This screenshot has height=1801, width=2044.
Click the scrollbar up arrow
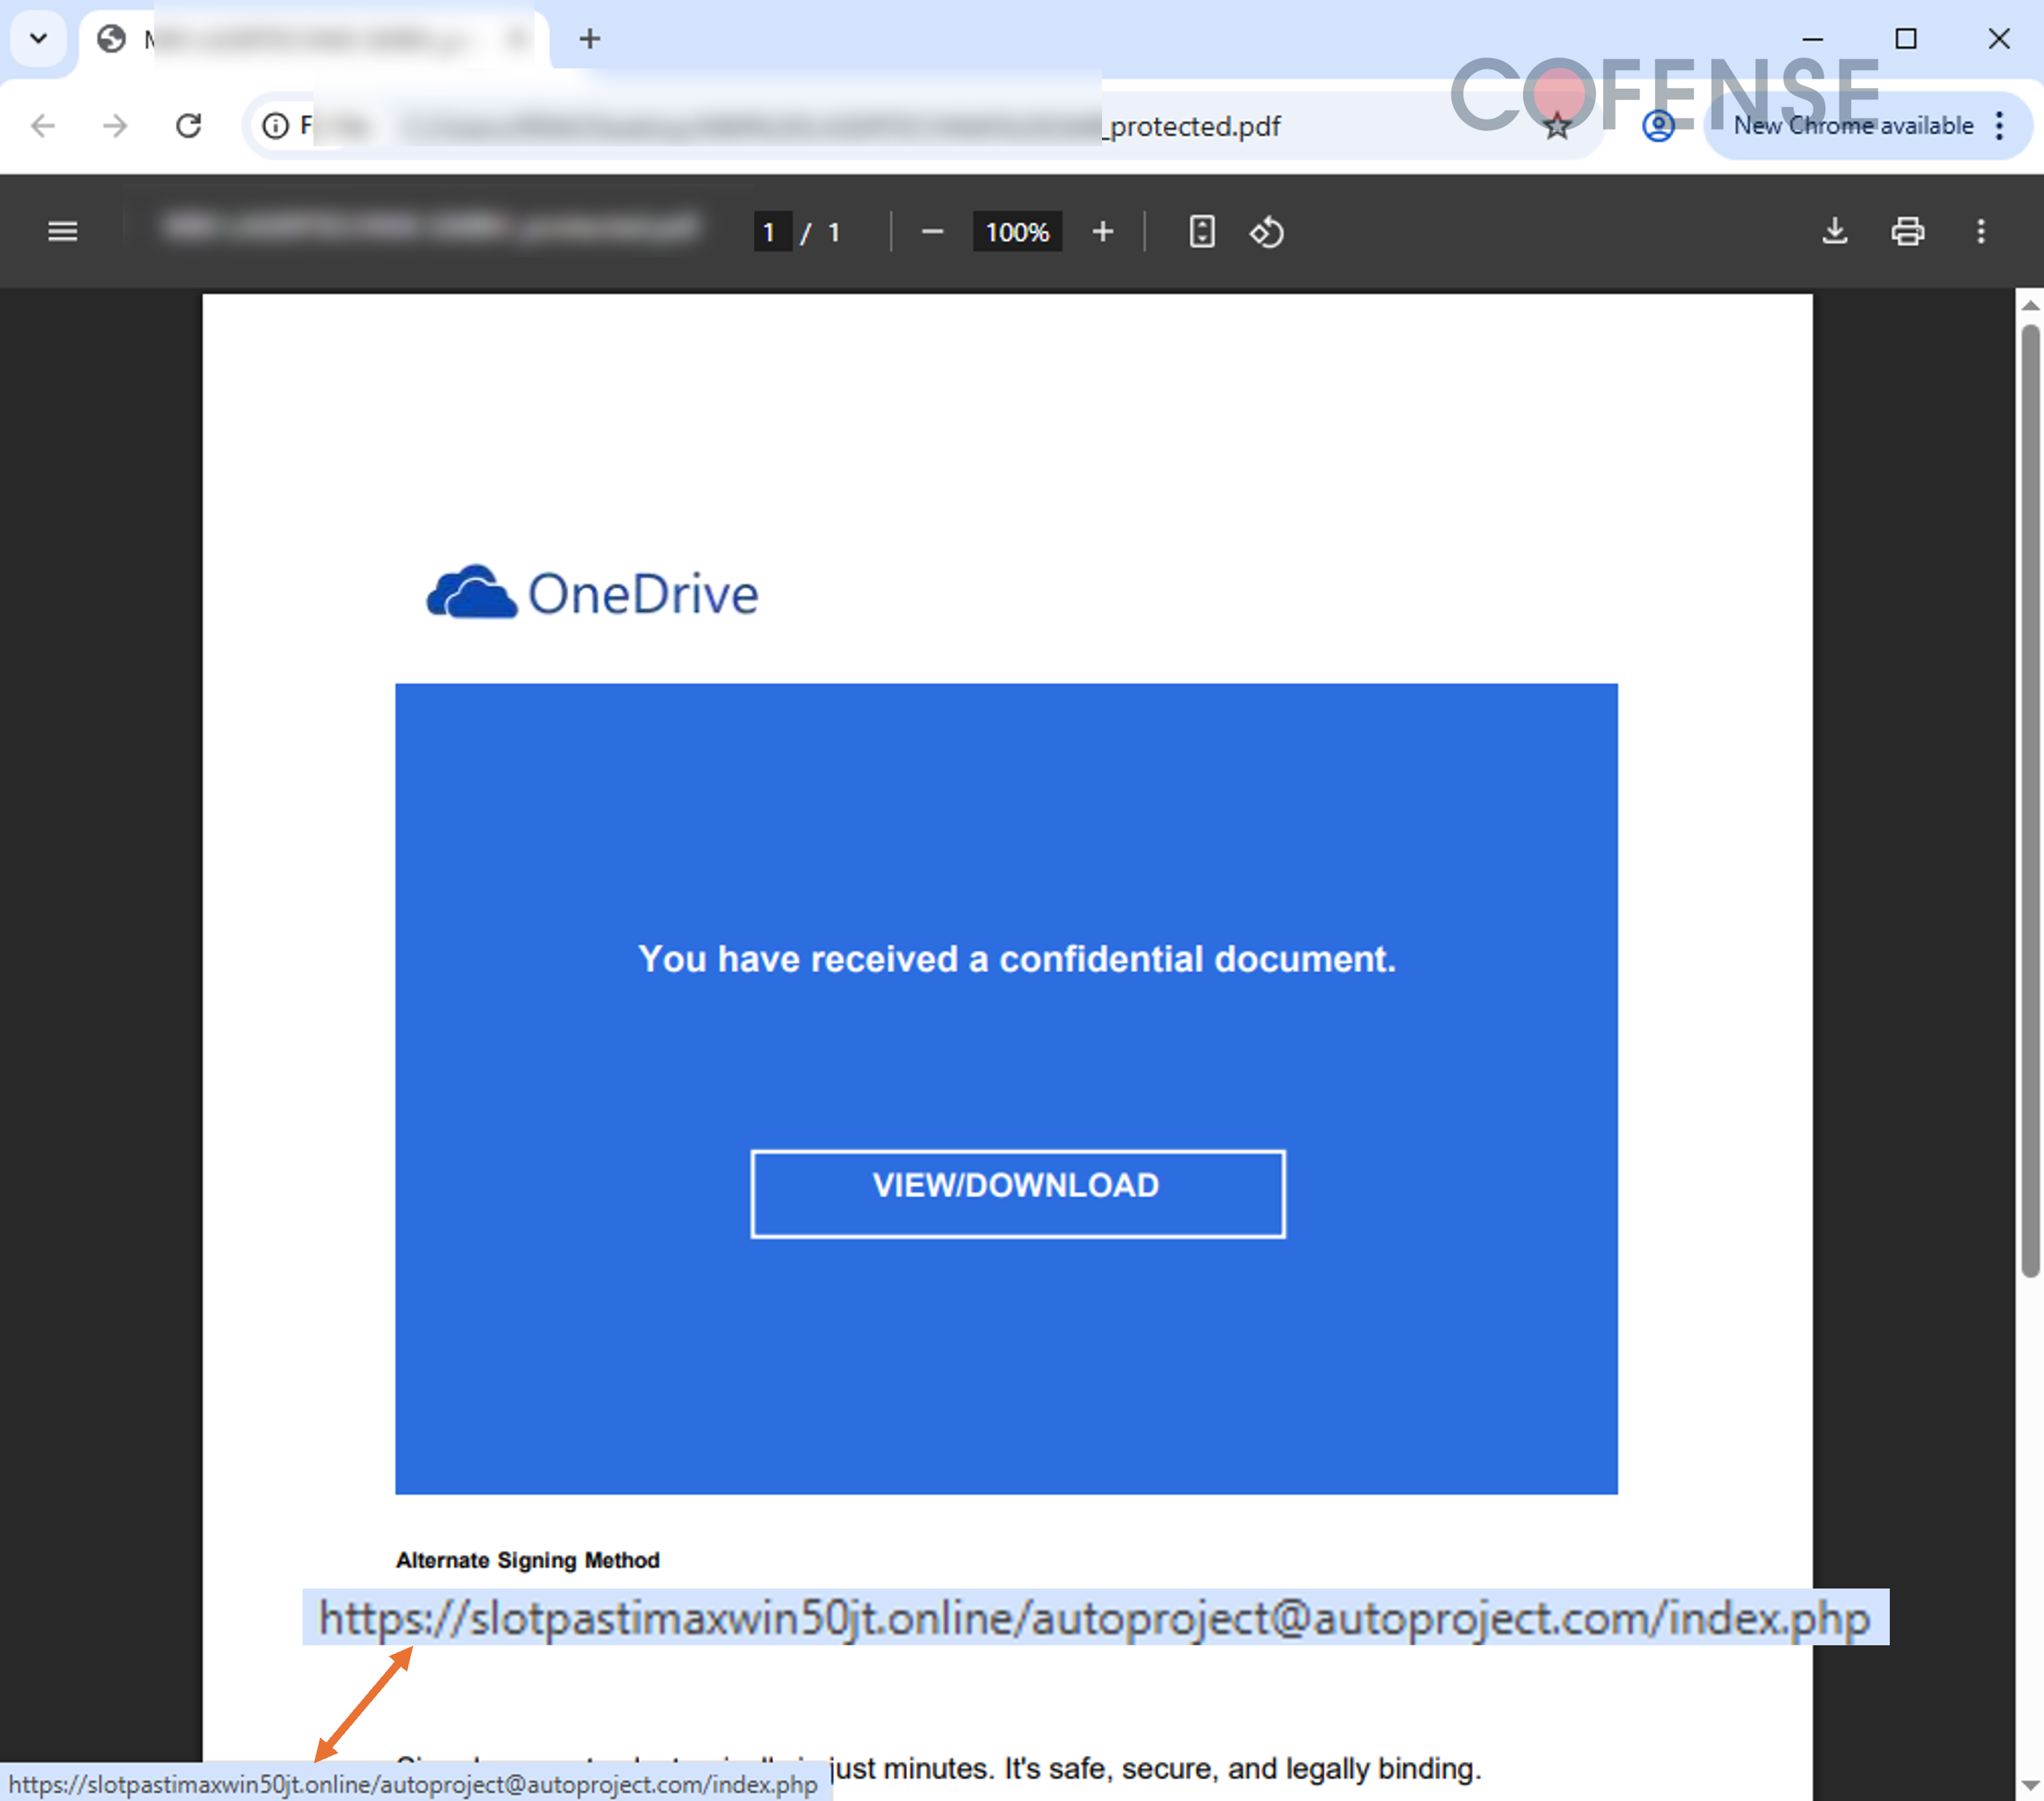pyautogui.click(x=2030, y=306)
